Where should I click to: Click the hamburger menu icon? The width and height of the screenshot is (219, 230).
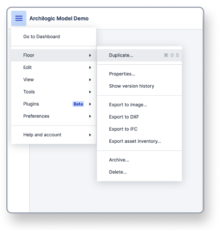pos(19,18)
